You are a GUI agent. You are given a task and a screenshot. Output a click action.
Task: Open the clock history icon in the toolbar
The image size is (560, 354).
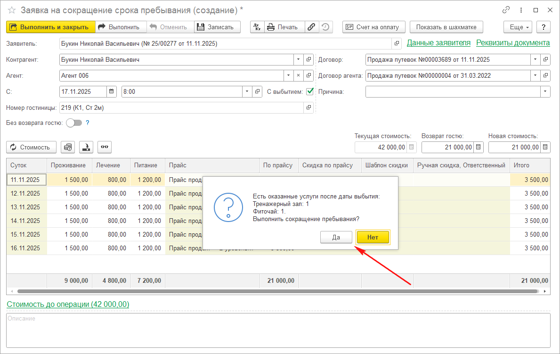tap(325, 27)
